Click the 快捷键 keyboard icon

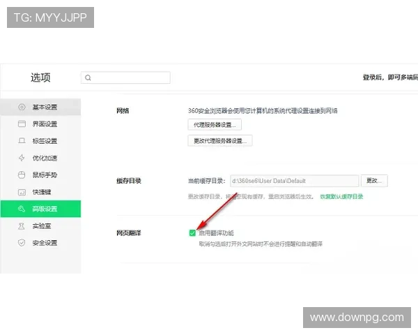pos(22,192)
